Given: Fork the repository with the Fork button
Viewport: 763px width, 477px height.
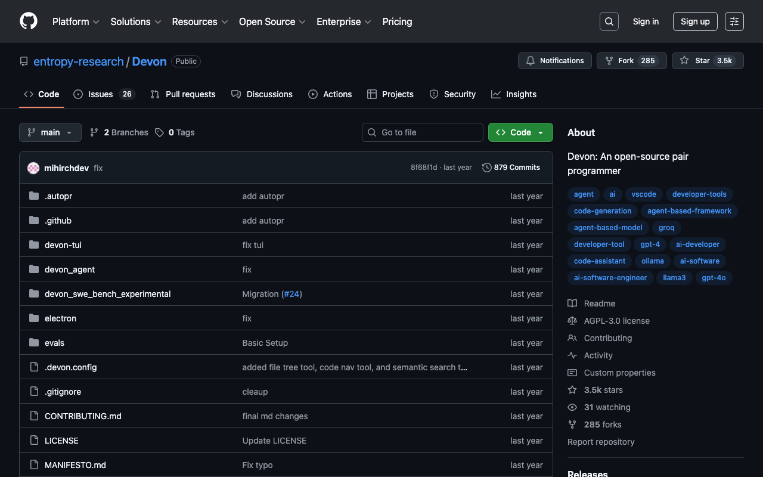Looking at the screenshot, I should point(631,61).
